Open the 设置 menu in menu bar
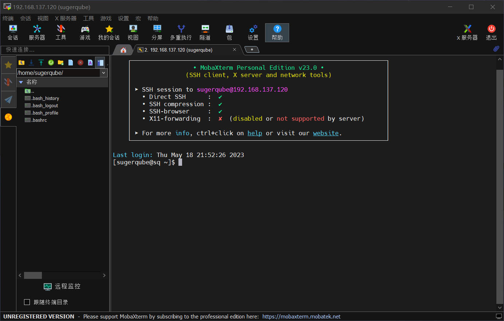Screen dimensions: 504x321 [123, 19]
